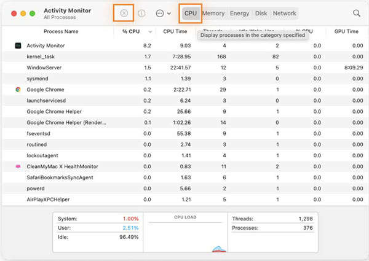Click the Threads 1,298 count
The image size is (369, 261).
306,219
